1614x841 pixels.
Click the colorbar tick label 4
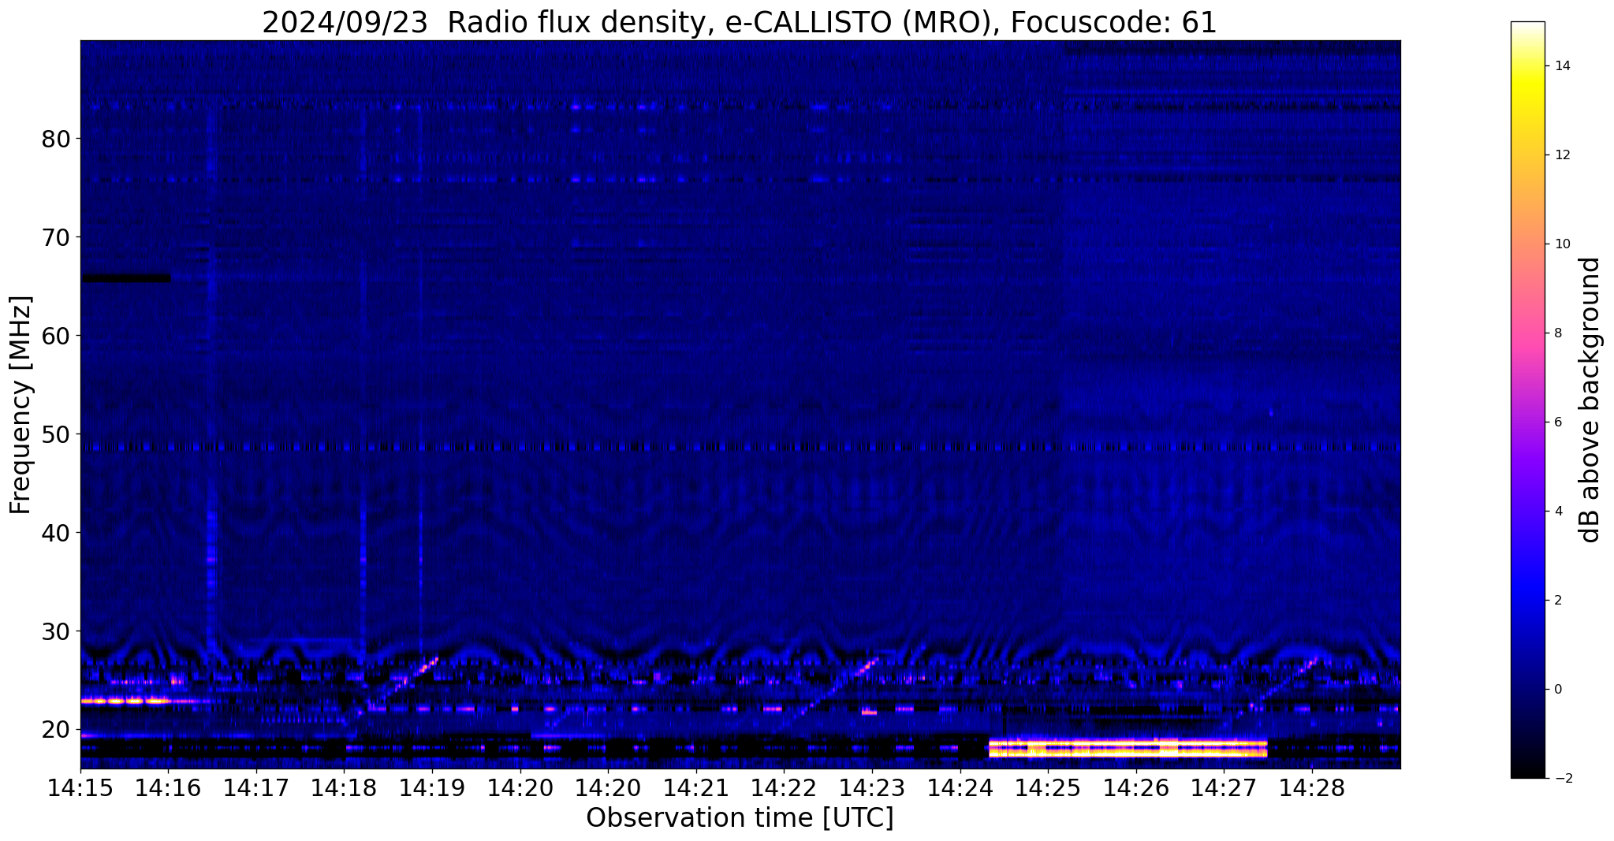click(1557, 512)
